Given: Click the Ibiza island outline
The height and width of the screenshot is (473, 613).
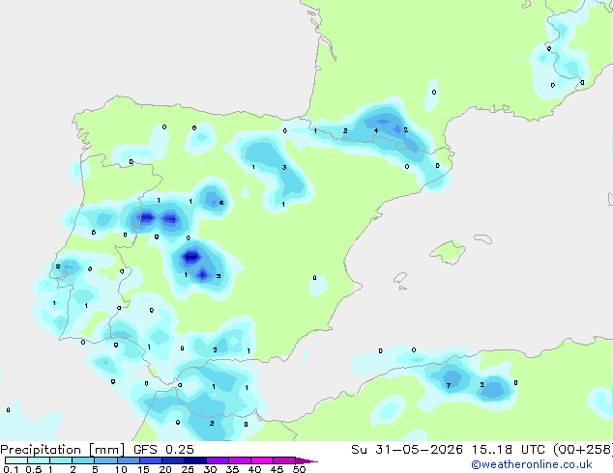Looking at the screenshot, I should tap(400, 278).
